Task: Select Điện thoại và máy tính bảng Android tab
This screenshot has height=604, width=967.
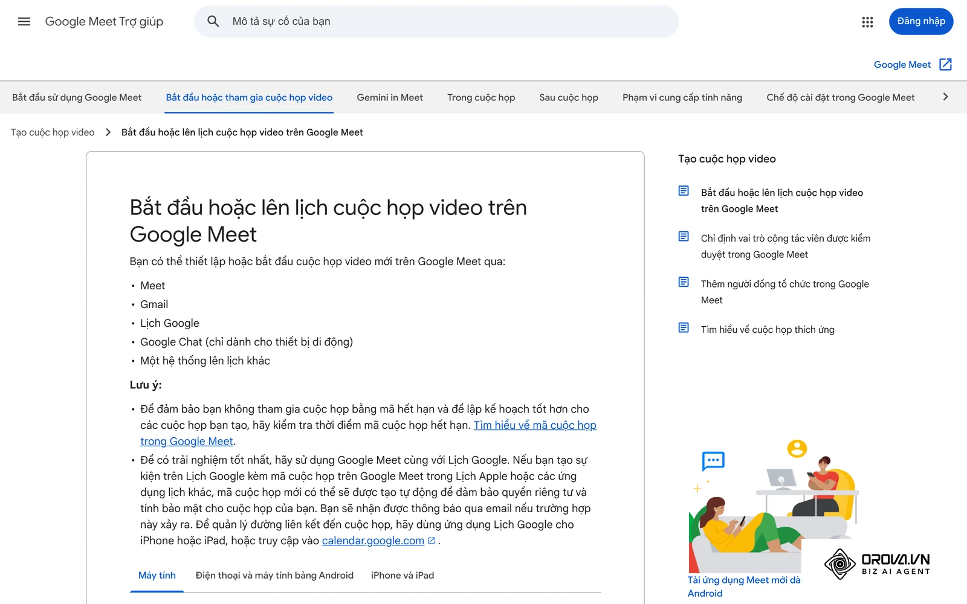Action: [274, 576]
